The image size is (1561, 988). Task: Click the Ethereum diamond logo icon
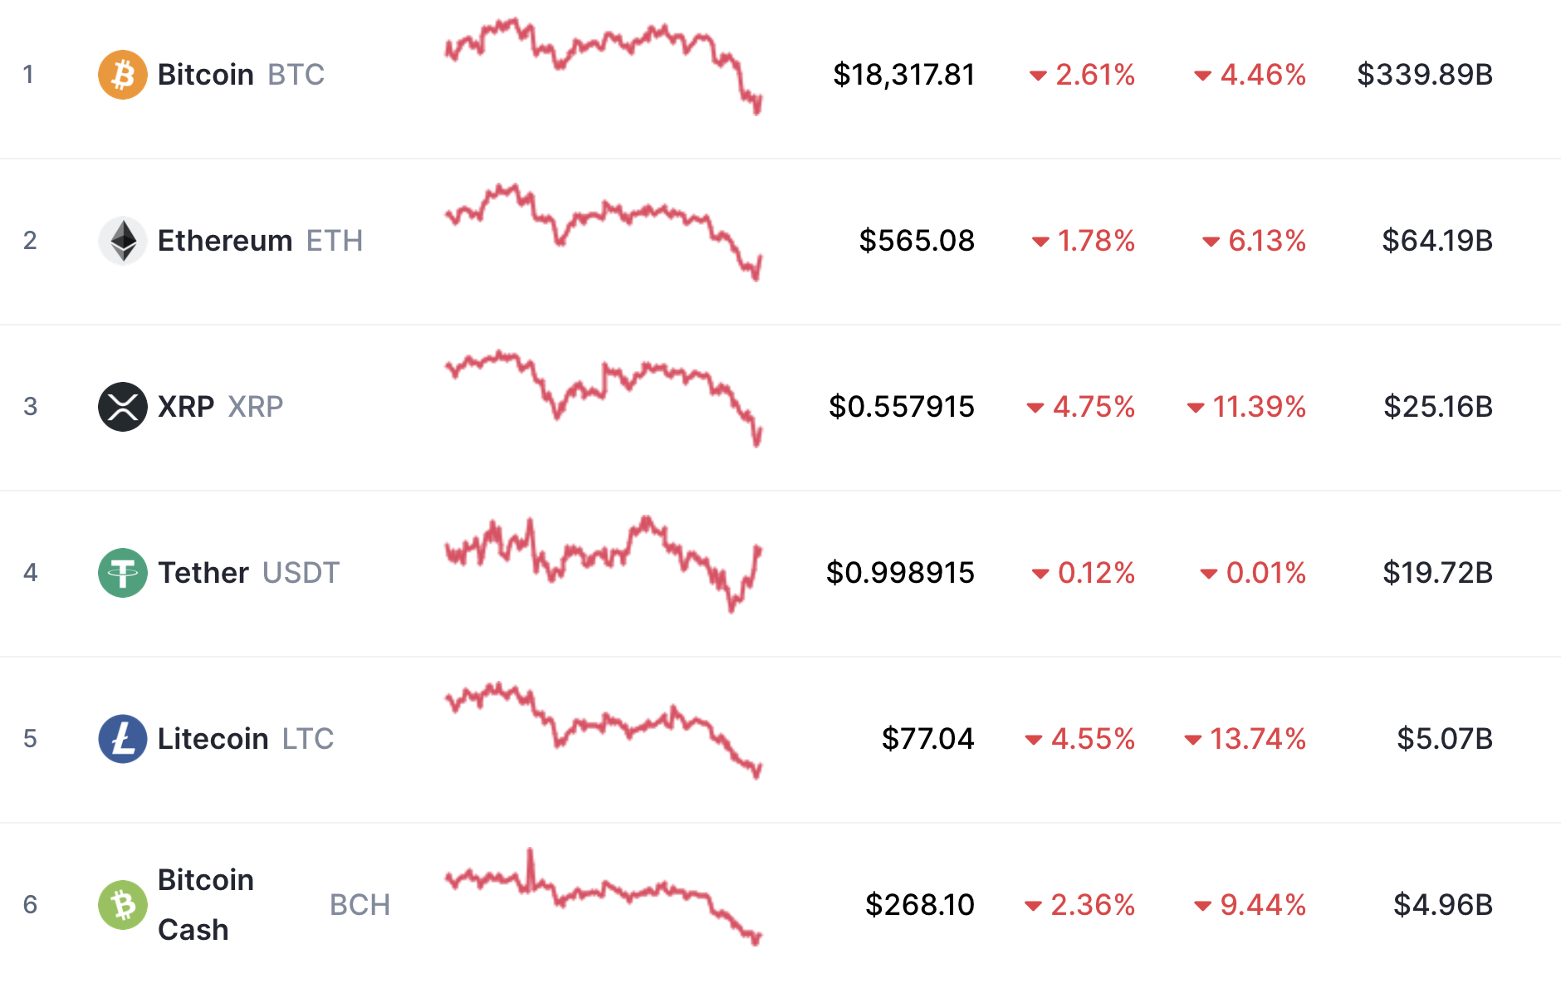click(x=123, y=241)
